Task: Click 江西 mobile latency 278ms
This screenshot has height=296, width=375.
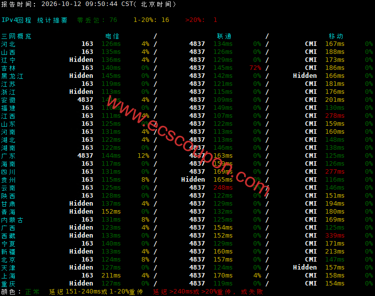Action: click(x=335, y=116)
